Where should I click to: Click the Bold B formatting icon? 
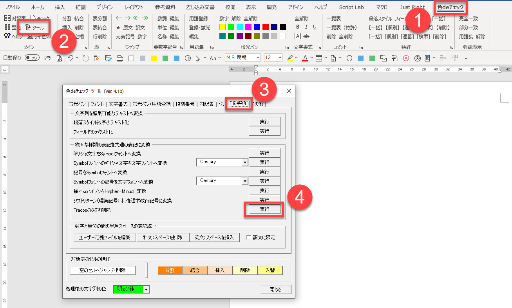coord(298,27)
